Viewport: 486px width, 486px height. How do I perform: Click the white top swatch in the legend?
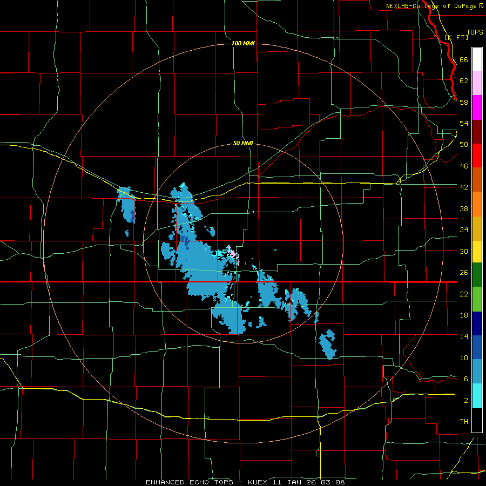pos(477,59)
